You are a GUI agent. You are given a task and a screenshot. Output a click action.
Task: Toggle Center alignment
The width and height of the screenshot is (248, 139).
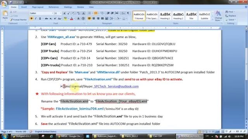point(94,19)
